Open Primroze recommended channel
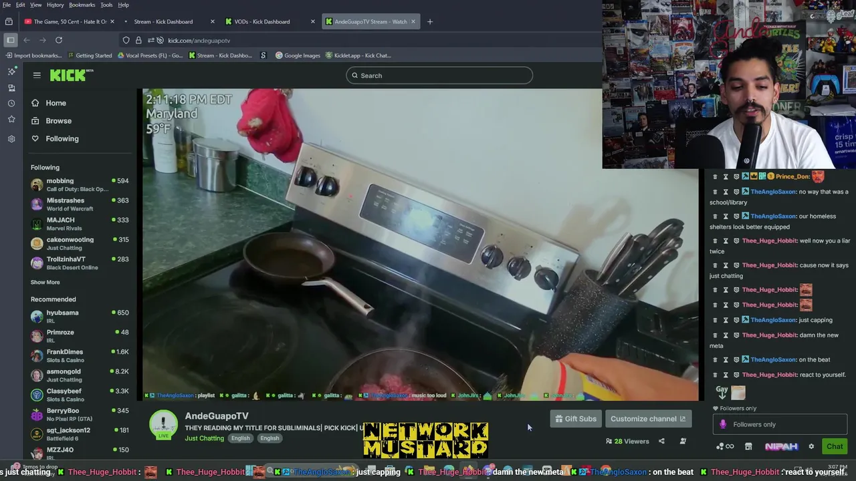Image resolution: width=856 pixels, height=481 pixels. coord(80,336)
